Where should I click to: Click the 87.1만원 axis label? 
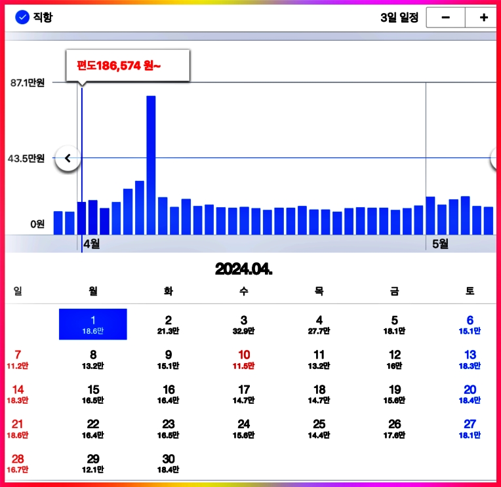[28, 83]
